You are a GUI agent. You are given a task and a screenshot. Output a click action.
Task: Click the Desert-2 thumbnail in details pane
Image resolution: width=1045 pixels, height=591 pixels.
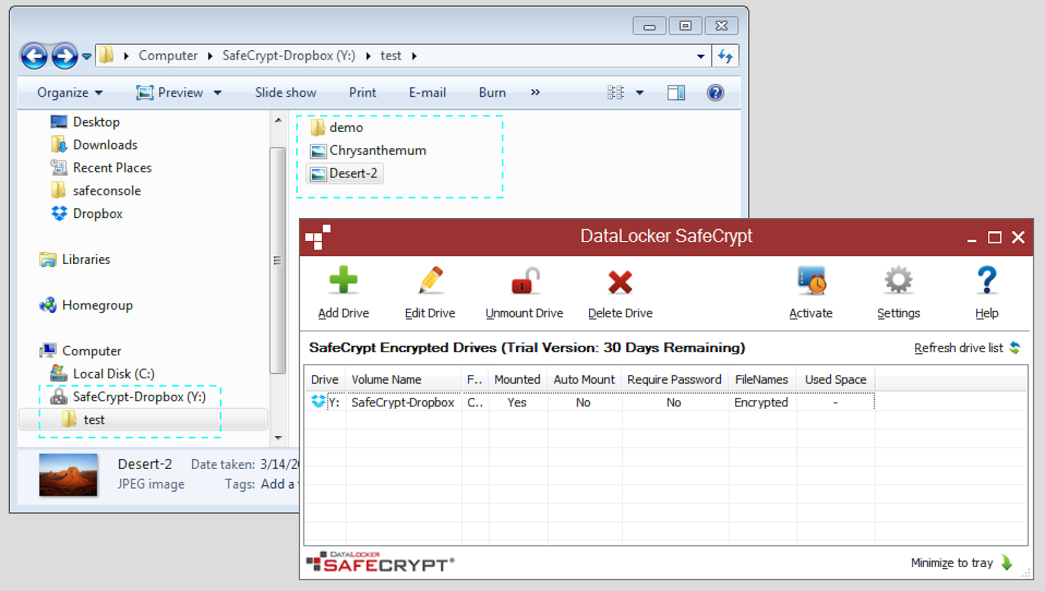[x=69, y=475]
